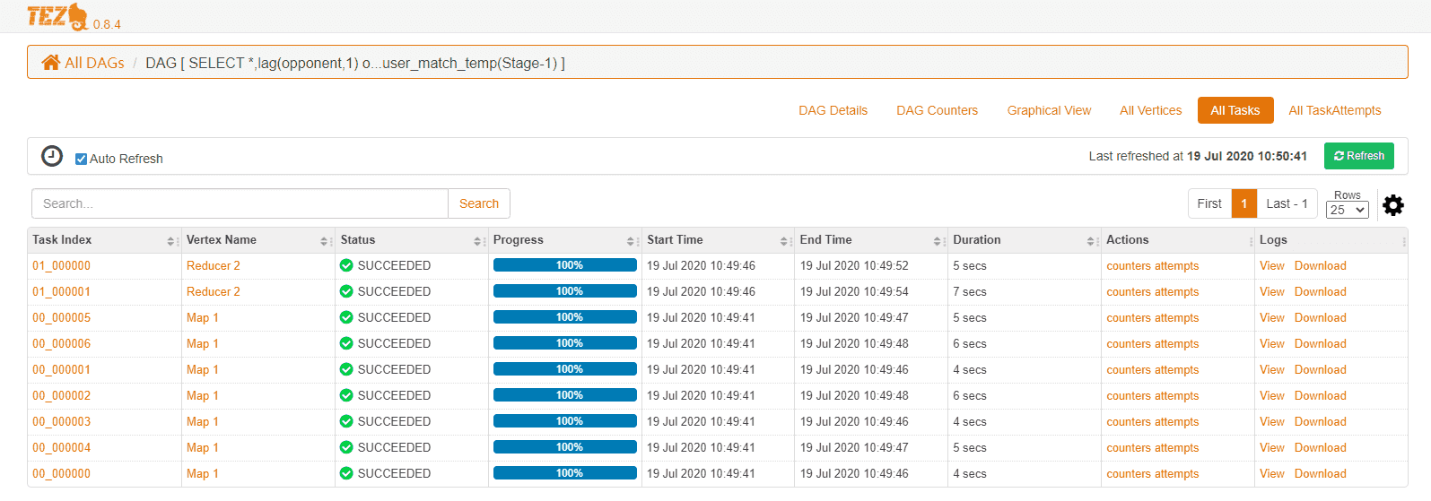The image size is (1431, 501).
Task: Click the Search button
Action: [479, 203]
